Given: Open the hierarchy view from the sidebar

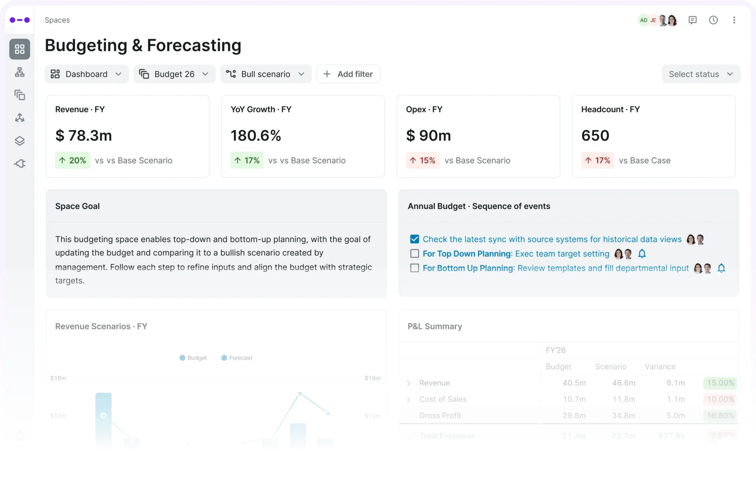Looking at the screenshot, I should click(x=20, y=72).
